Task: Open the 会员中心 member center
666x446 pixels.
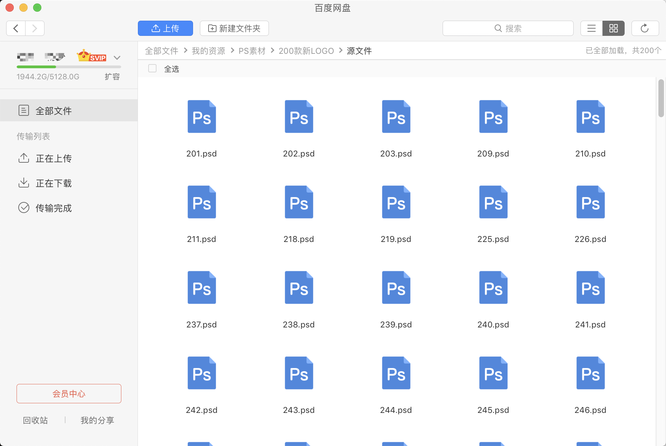Action: coord(69,394)
